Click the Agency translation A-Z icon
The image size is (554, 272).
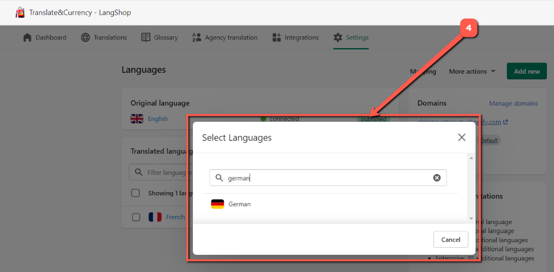click(x=196, y=37)
